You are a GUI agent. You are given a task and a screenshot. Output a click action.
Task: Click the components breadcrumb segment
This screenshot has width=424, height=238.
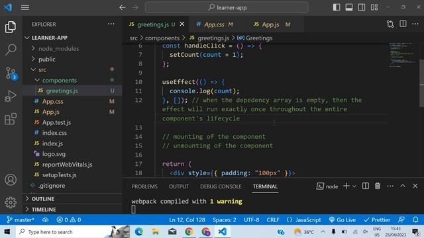coord(162,38)
